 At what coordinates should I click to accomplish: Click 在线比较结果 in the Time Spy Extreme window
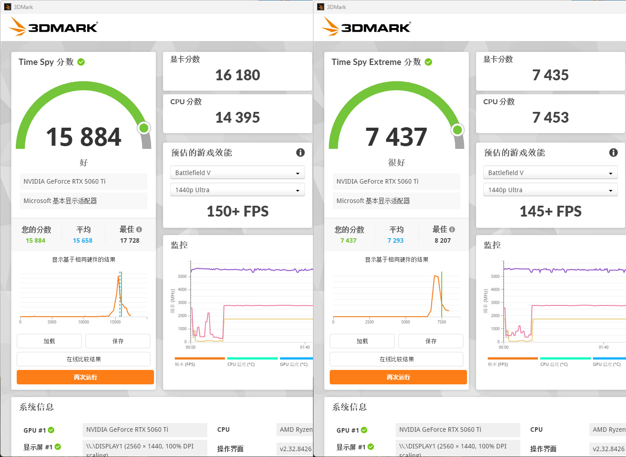[x=397, y=359]
